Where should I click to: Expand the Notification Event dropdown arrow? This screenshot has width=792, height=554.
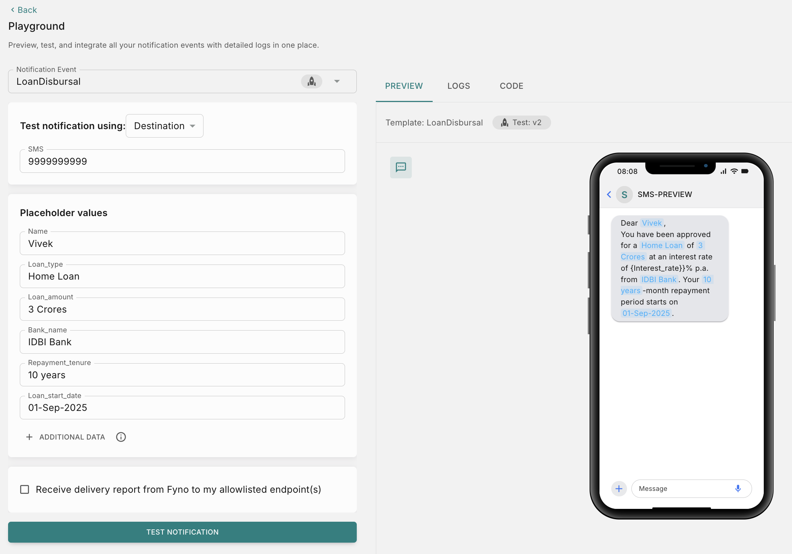337,81
